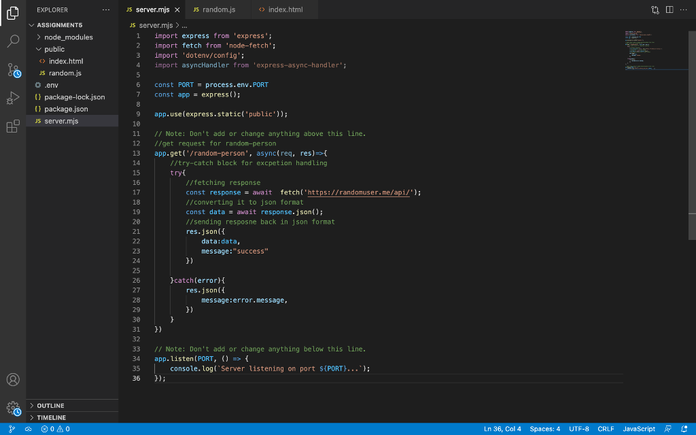696x435 pixels.
Task: Click the JS icon in breadcrumb
Action: (133, 25)
